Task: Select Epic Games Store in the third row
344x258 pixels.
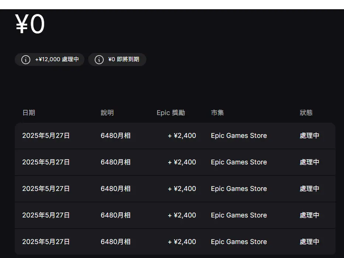Action: click(x=239, y=189)
